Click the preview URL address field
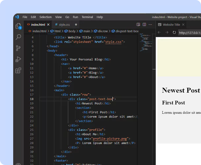The image size is (201, 165). pos(189,32)
